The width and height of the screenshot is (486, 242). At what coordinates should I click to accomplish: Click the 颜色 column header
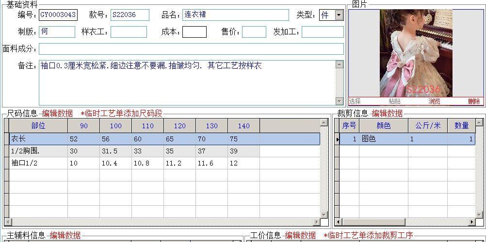tap(384, 126)
